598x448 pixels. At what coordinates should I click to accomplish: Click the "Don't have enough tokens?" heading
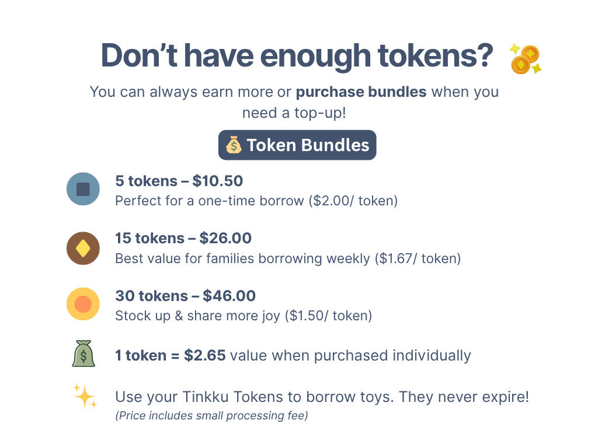pos(297,56)
